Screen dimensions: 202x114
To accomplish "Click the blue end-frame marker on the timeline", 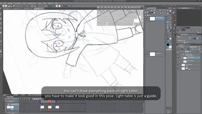I will (56, 102).
